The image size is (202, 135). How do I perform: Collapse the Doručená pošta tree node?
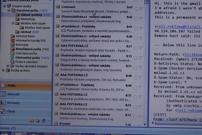click(9, 10)
